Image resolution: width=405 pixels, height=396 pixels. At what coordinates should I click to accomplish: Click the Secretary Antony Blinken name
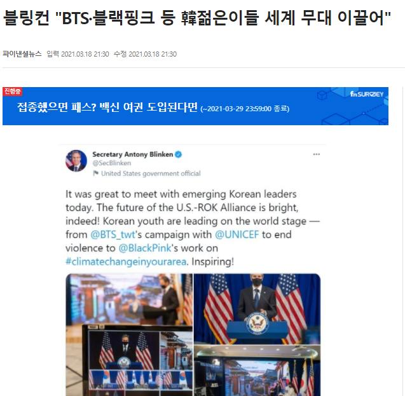[133, 154]
